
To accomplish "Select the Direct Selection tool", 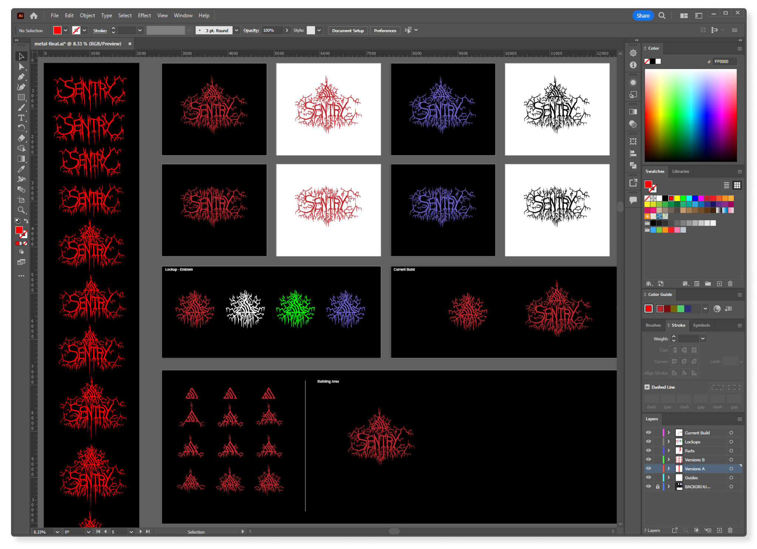I will tap(21, 67).
